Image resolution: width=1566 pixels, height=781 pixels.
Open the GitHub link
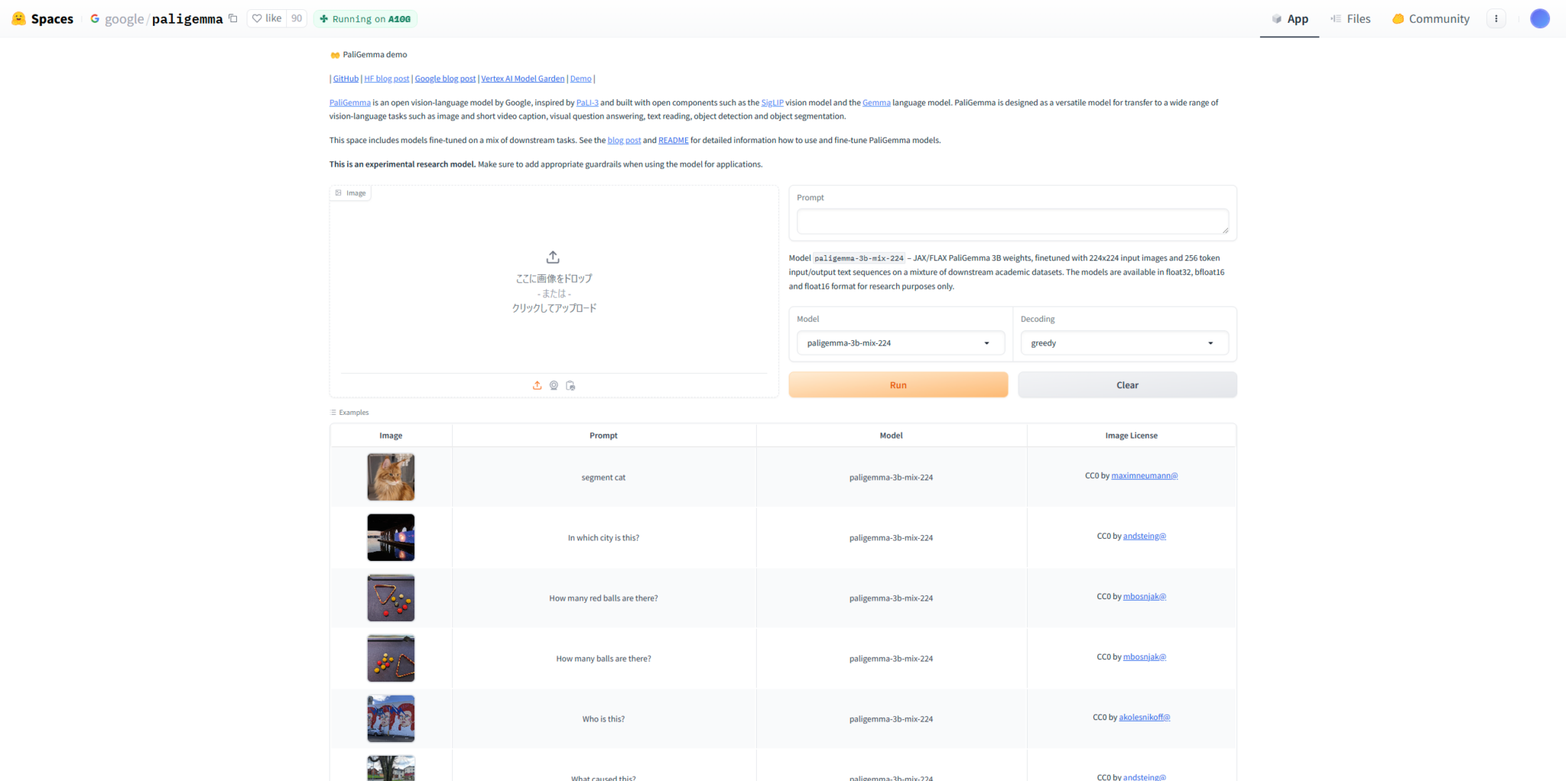345,78
